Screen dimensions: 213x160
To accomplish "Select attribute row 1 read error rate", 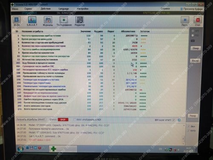I will tap(83, 36).
